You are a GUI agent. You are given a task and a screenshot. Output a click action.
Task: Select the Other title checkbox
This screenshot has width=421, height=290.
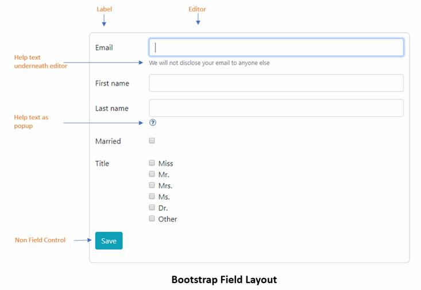152,218
